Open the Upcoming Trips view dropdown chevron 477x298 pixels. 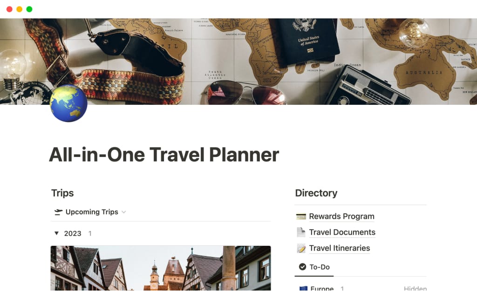point(123,212)
